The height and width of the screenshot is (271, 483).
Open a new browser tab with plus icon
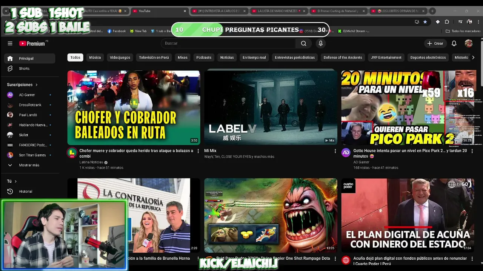[x=432, y=11]
